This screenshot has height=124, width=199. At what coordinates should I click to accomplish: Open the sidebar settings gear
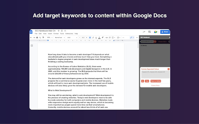tap(169, 42)
